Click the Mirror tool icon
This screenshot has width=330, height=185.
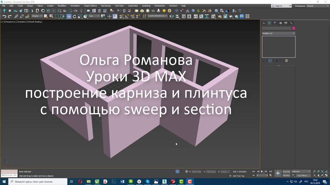click(171, 16)
